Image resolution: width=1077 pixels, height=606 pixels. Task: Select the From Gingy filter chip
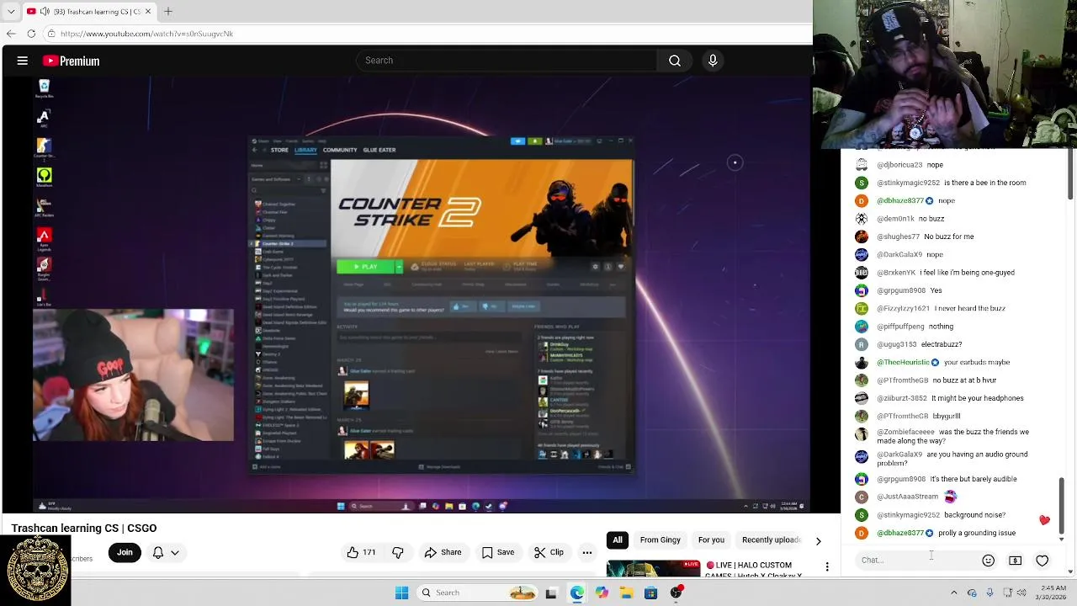pos(661,540)
